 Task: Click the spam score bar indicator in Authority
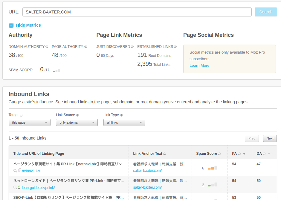point(56,70)
